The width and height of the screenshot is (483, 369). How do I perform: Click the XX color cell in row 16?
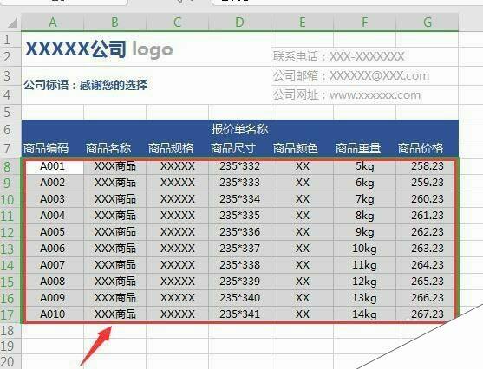tap(302, 298)
